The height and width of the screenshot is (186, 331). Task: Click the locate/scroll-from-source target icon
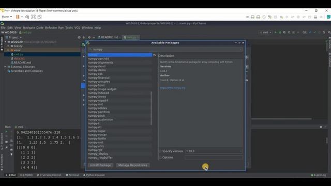[79, 37]
